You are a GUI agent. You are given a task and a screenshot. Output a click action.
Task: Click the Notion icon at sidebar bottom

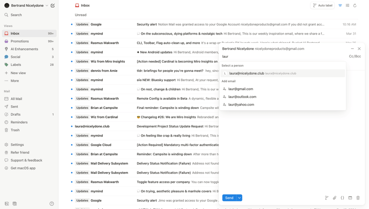coord(6,203)
